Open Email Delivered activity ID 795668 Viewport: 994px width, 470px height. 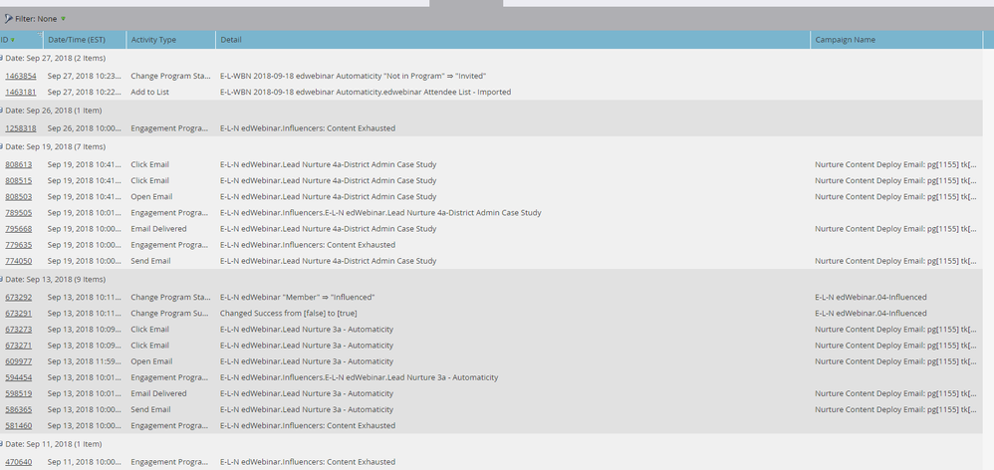[18, 229]
